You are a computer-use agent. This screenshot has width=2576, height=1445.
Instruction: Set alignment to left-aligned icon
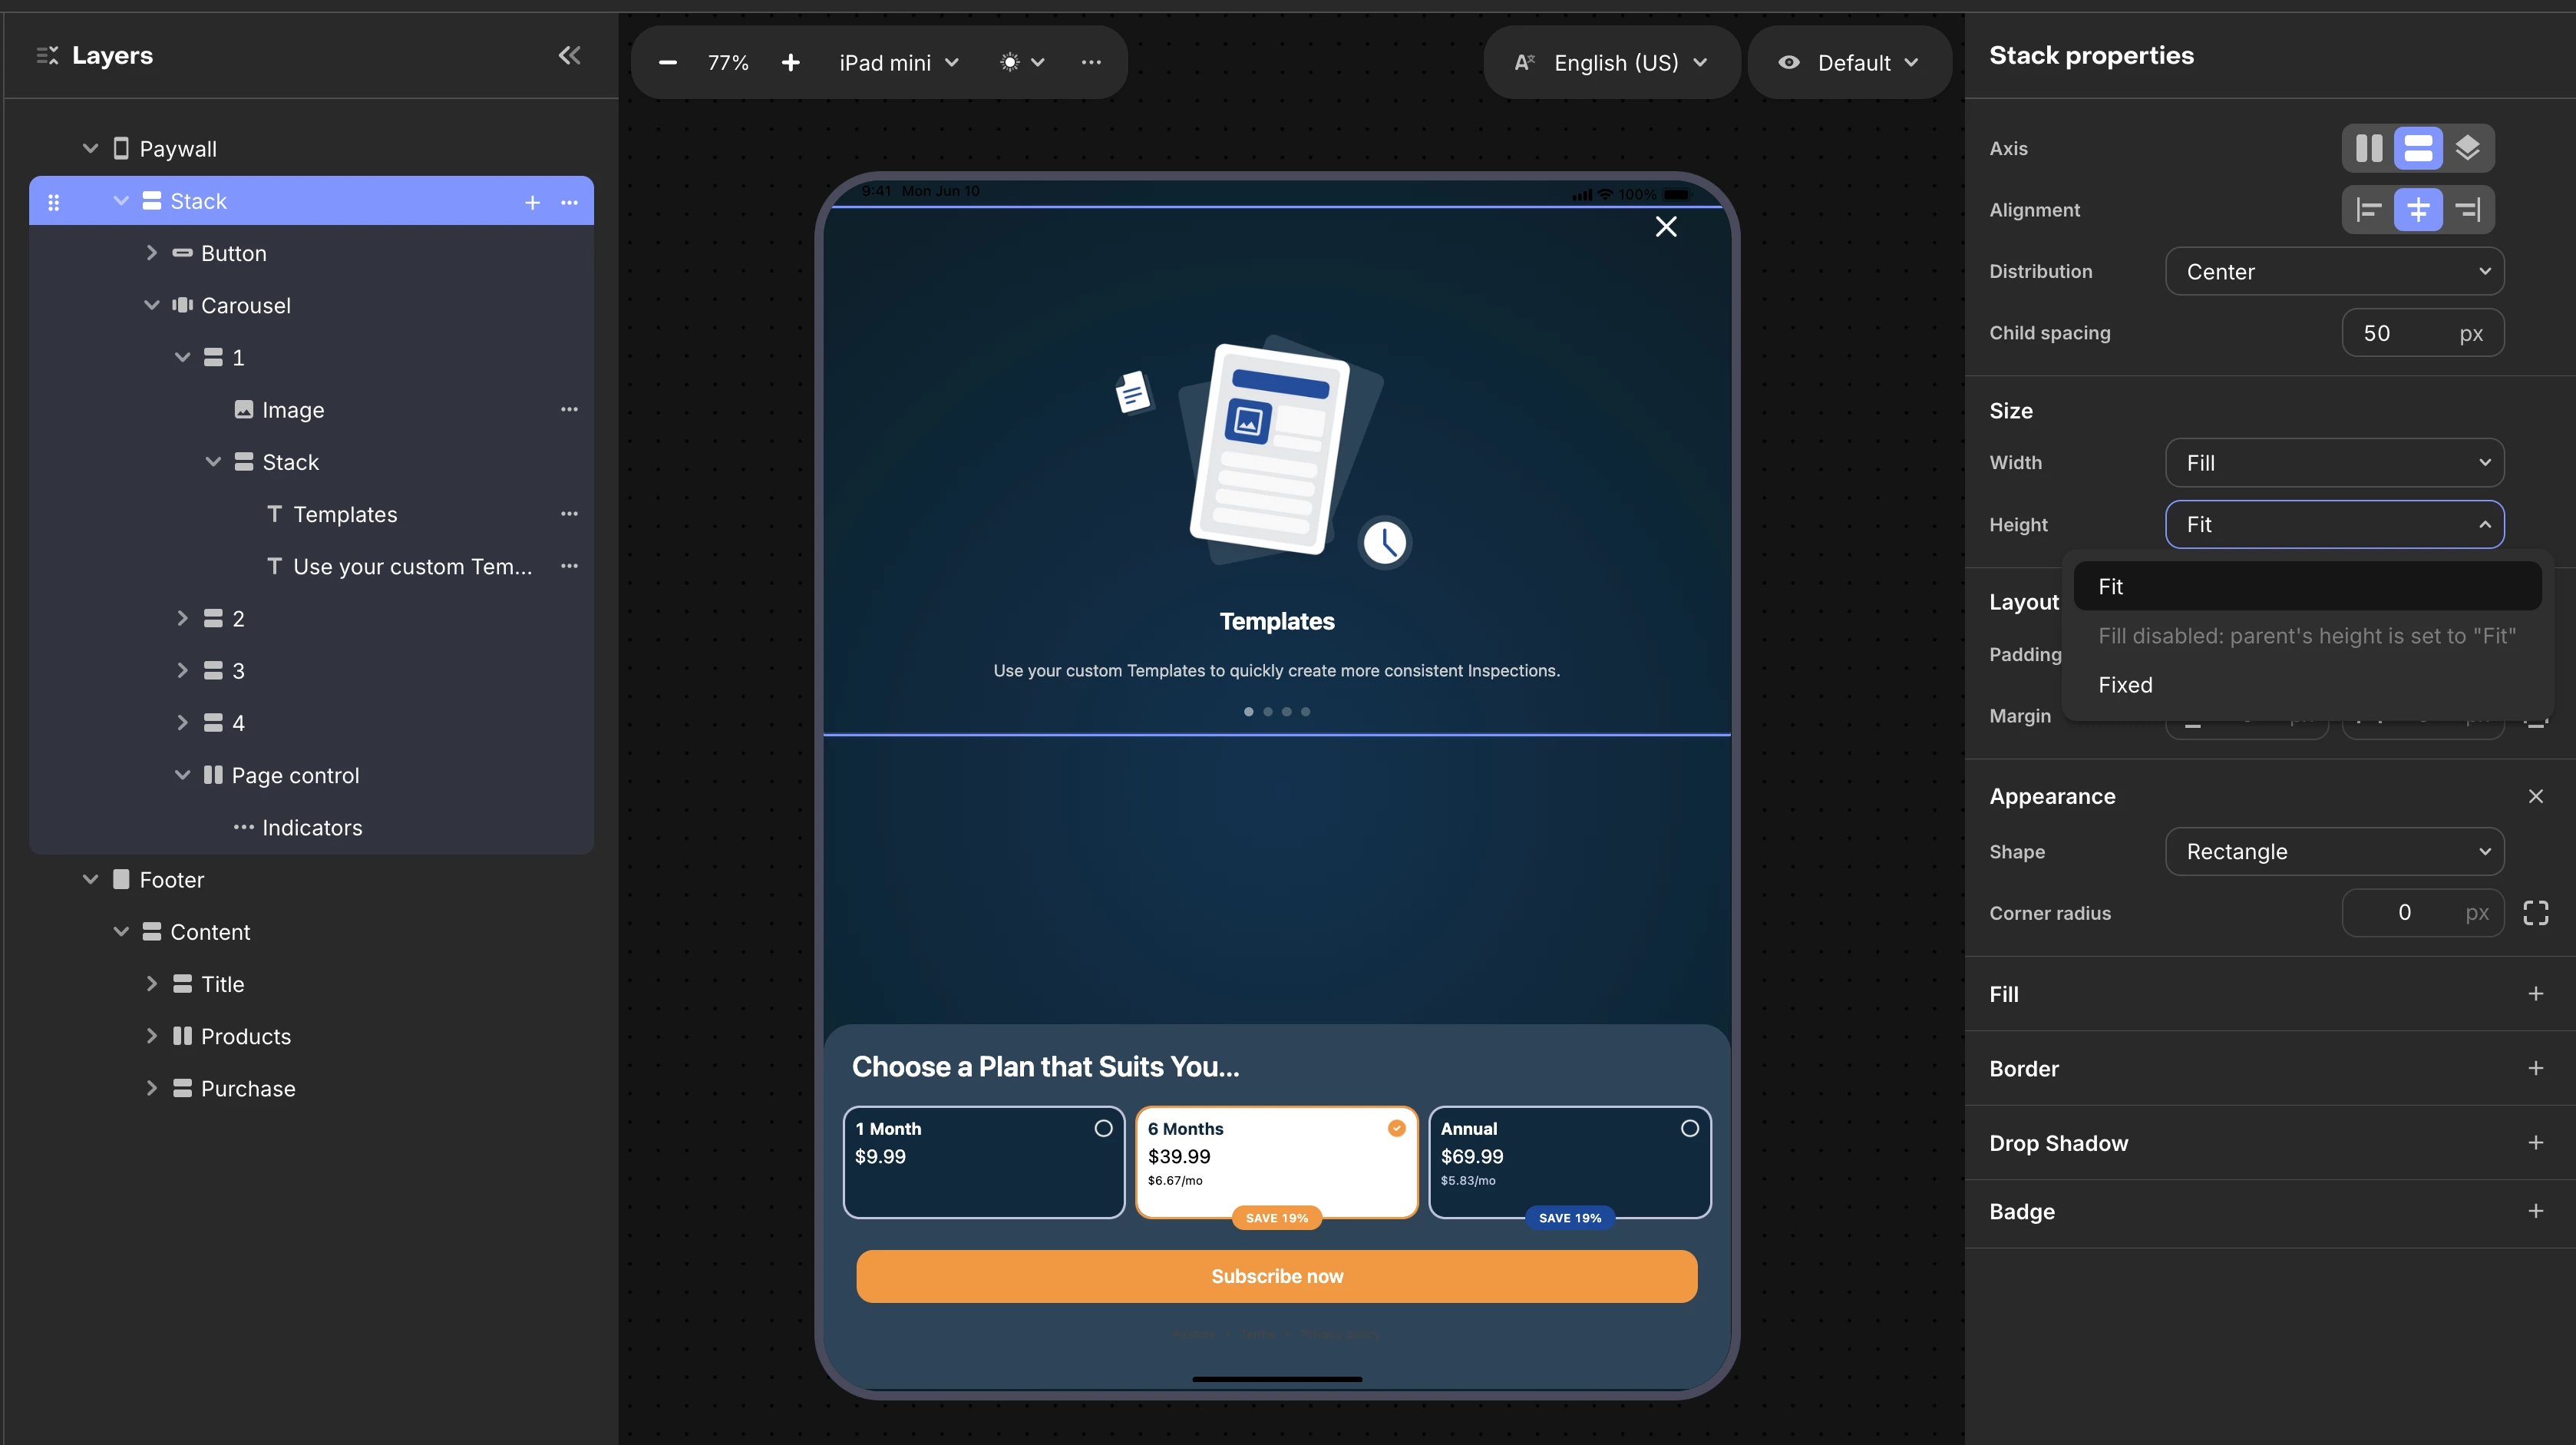[x=2369, y=210]
